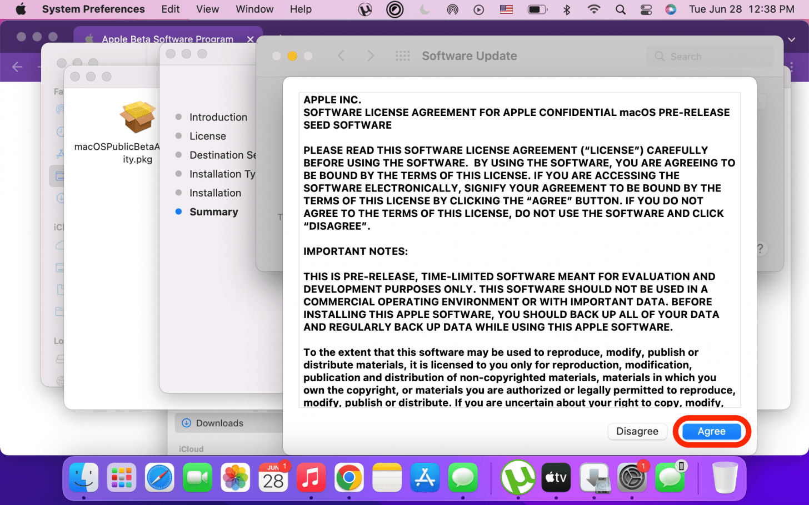Select Downloads in Finder sidebar
809x505 pixels.
coord(219,423)
